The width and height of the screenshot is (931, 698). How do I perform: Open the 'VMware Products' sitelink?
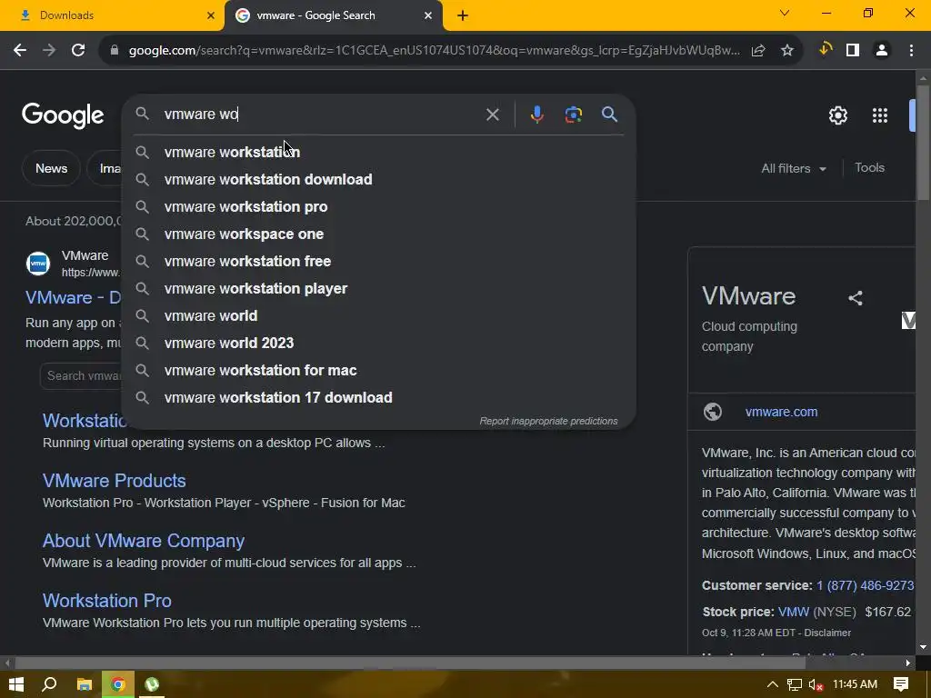(114, 481)
